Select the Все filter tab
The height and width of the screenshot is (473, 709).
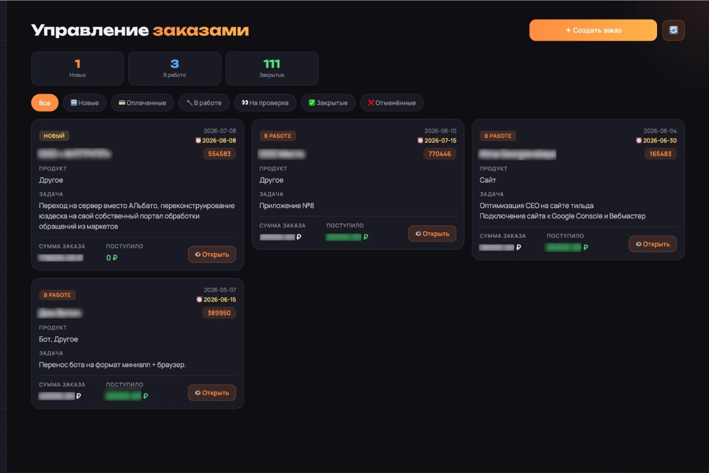[x=45, y=103]
